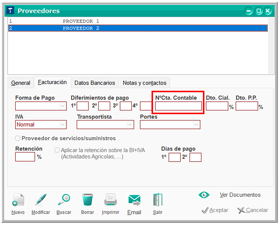Screen dimensions: 280x225
Task: Click the Nuevo document icon
Action: click(x=18, y=200)
